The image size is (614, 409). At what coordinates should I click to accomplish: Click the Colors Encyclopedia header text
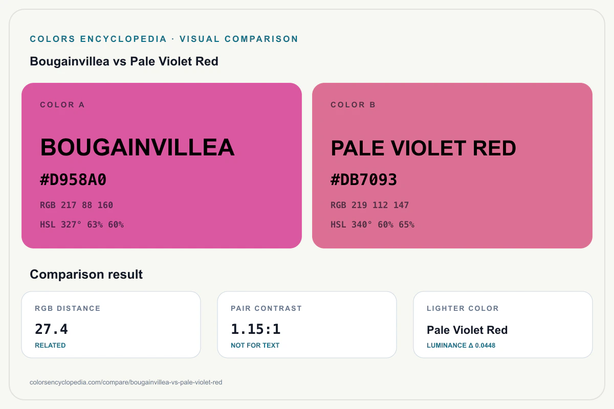pyautogui.click(x=164, y=39)
